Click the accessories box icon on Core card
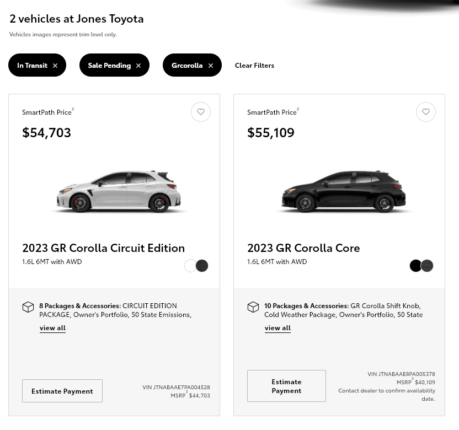459x430 pixels. [253, 307]
